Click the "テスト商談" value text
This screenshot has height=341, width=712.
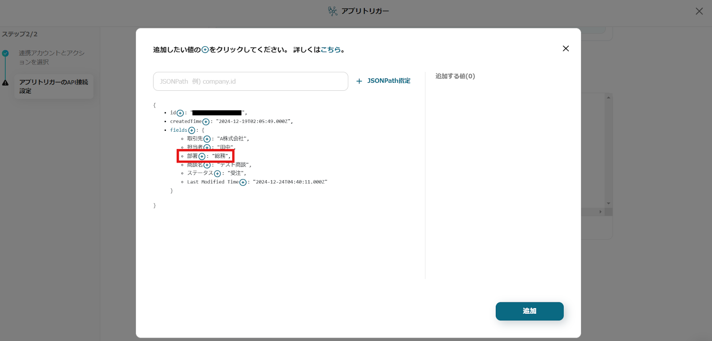coord(233,165)
